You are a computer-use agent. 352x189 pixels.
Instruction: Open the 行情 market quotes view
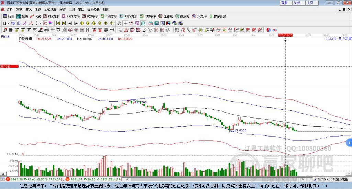point(9,16)
